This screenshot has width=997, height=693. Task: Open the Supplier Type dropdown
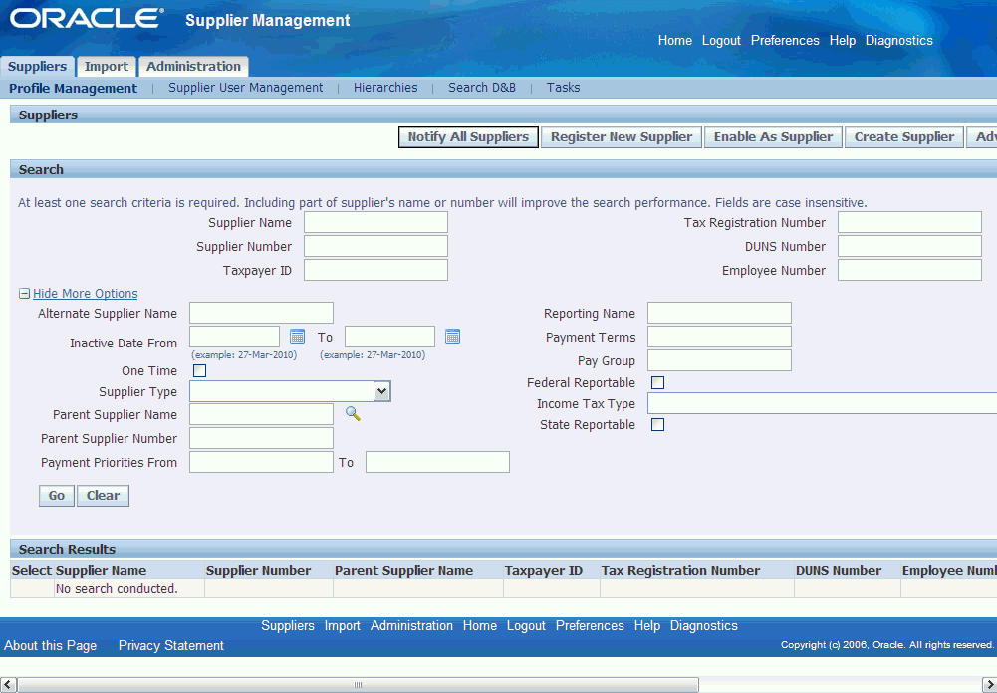[x=290, y=391]
